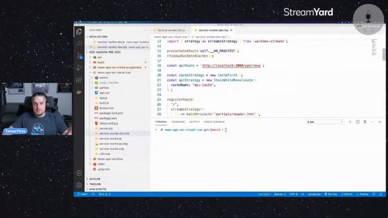Viewport: 388px width, 218px height.
Task: Expand the Timeline section
Action: coord(95,184)
